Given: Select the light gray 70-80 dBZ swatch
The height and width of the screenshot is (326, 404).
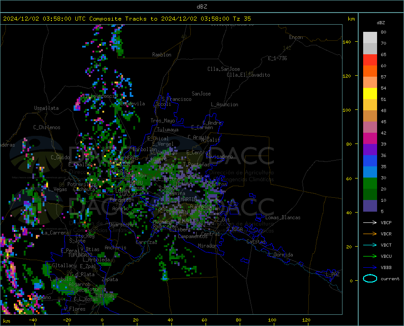Looking at the screenshot, I should (370, 38).
